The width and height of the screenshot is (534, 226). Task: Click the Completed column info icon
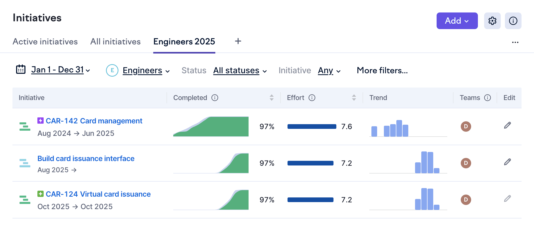(215, 98)
